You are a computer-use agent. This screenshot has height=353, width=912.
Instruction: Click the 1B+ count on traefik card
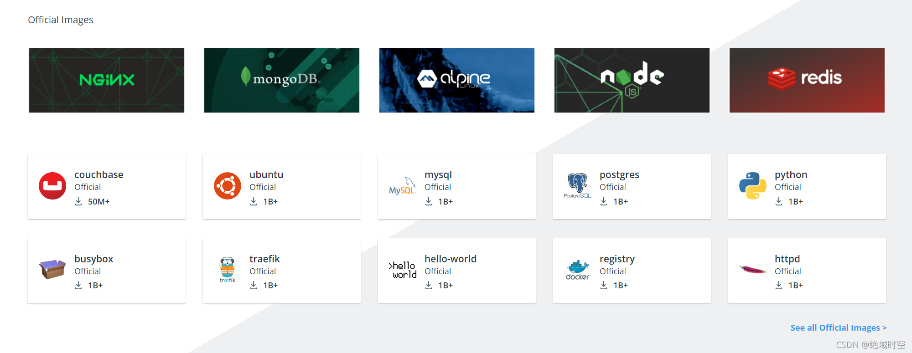270,285
